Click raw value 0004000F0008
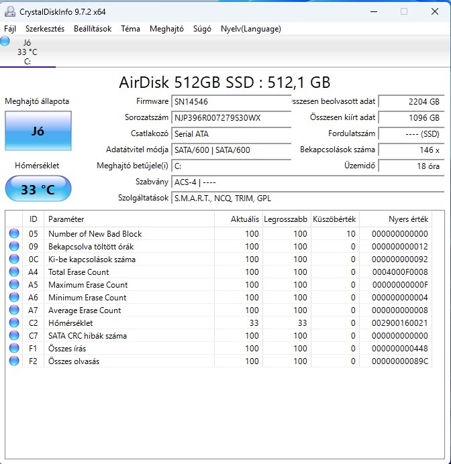The width and height of the screenshot is (451, 464). tap(400, 272)
